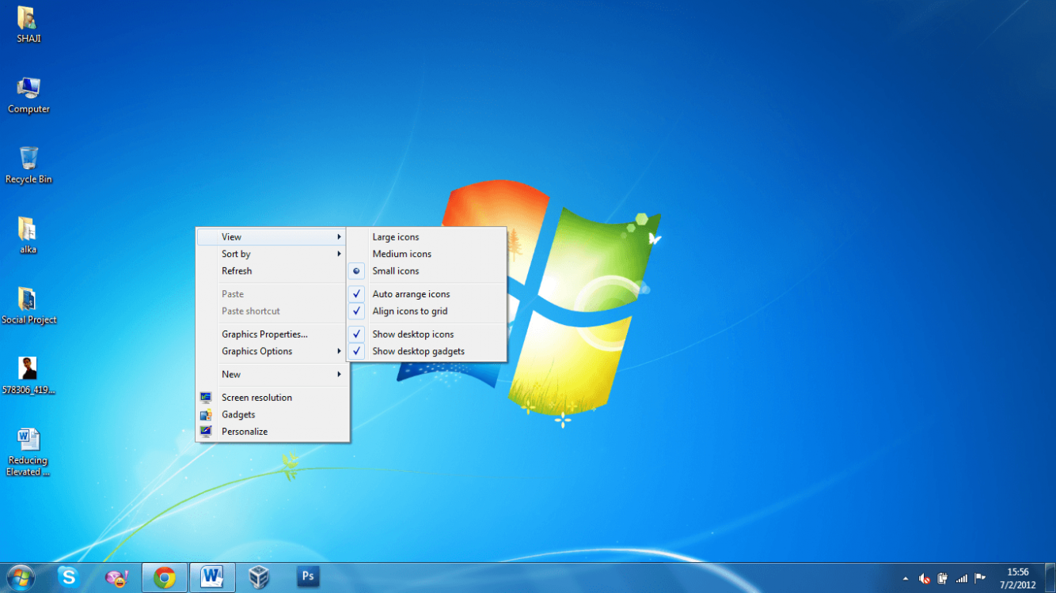Screen dimensions: 1056x593
Task: Uncheck Align icons to grid
Action: 409,312
